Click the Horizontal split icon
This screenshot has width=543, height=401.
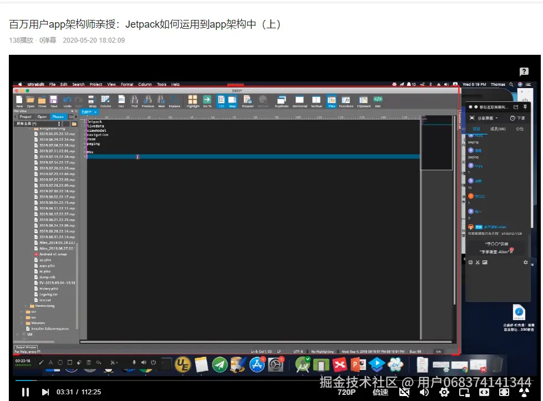(300, 101)
